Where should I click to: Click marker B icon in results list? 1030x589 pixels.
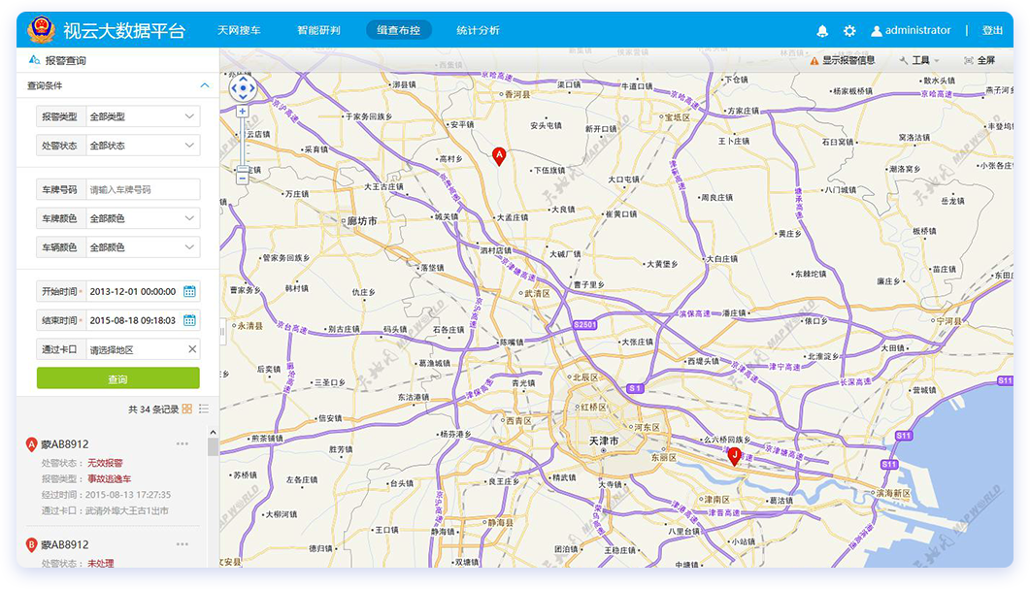pos(31,545)
